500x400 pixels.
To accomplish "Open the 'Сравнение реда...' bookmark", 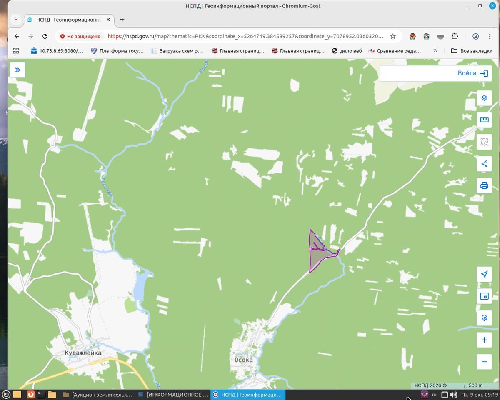I will (x=395, y=51).
